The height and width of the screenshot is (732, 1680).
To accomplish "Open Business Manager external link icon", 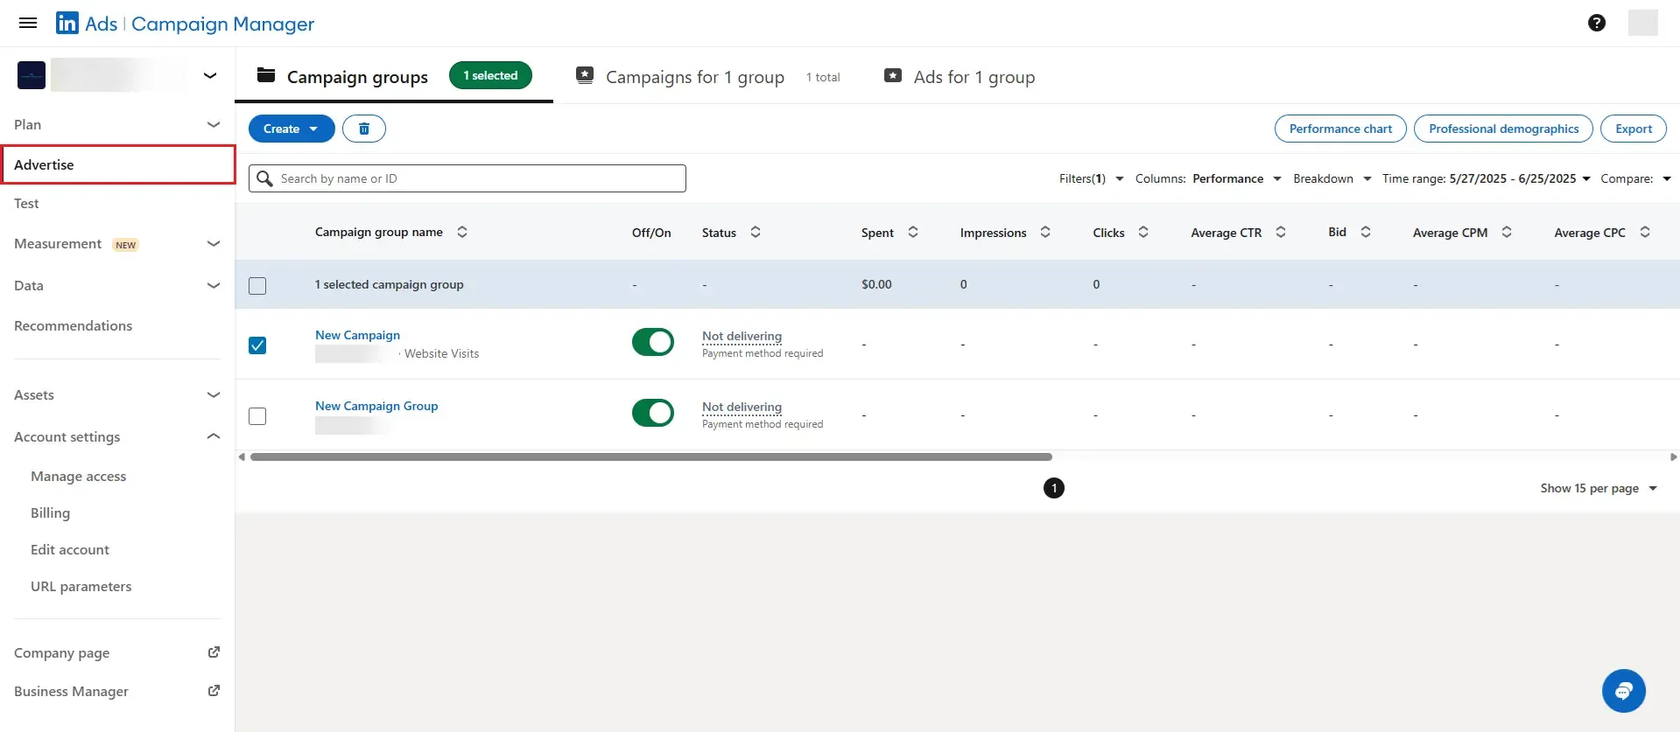I will coord(214,691).
